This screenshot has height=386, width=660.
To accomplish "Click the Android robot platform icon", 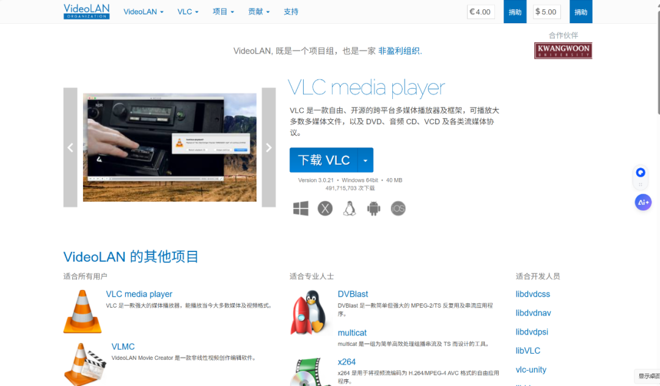I will (x=373, y=209).
